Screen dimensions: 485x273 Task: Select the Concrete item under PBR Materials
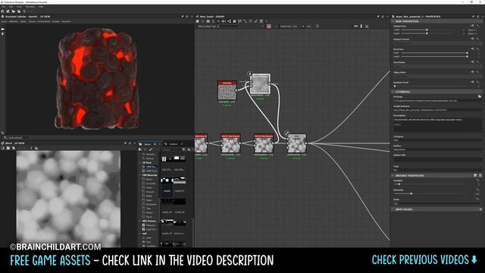click(149, 184)
